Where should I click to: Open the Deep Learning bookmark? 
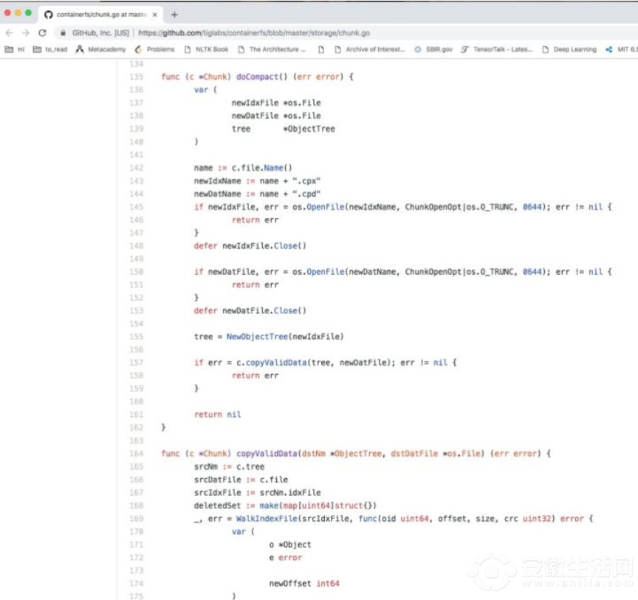click(x=569, y=50)
